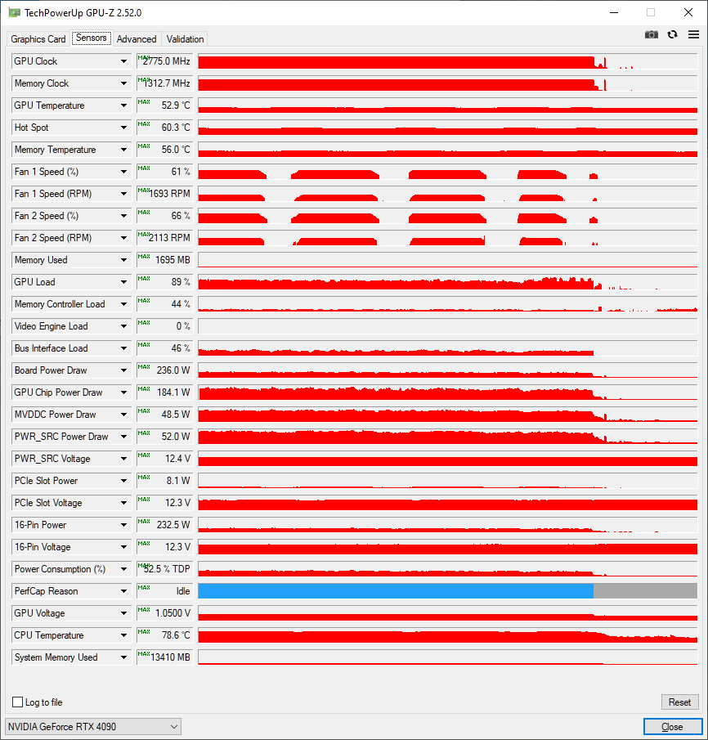Expand the Memory Controller Load dropdown
The width and height of the screenshot is (708, 740).
pyautogui.click(x=123, y=304)
